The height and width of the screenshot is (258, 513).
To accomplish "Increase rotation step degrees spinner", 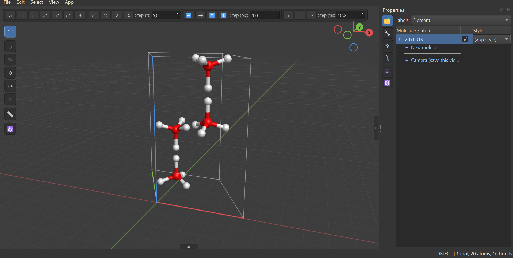I will point(177,13).
